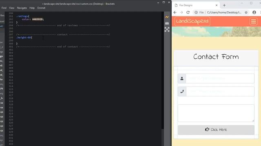This screenshot has width=261, height=146.
Task: Click the site info icon in address bar
Action: 196,13
